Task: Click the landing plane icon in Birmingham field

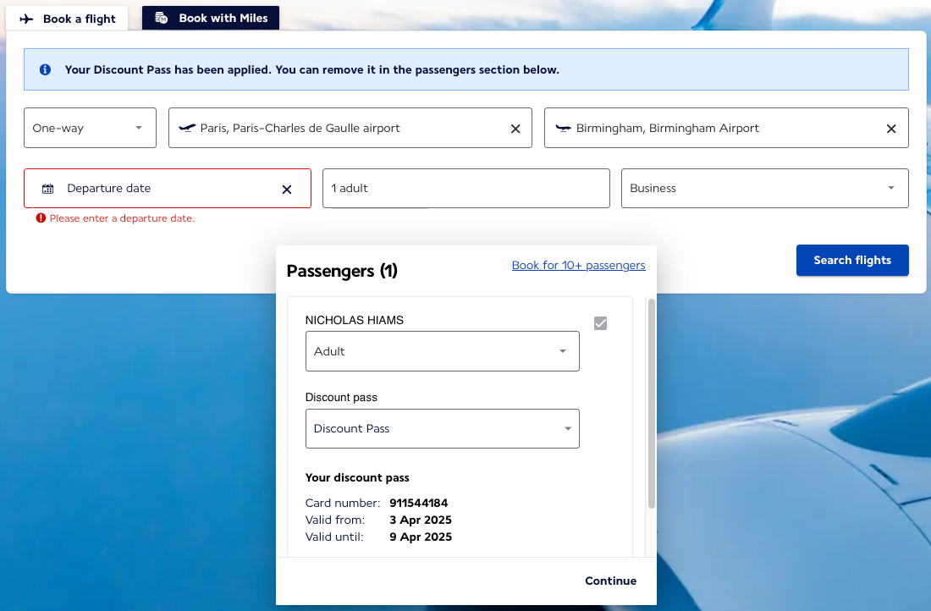Action: tap(563, 129)
